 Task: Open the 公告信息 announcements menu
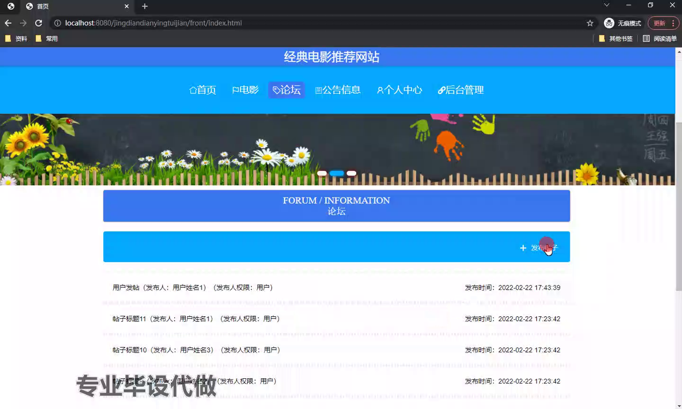coord(338,90)
